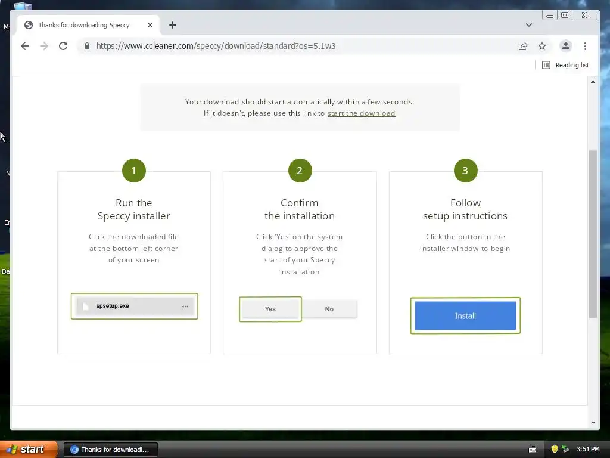This screenshot has height=458, width=610.
Task: Click the forward navigation arrow
Action: 44,46
